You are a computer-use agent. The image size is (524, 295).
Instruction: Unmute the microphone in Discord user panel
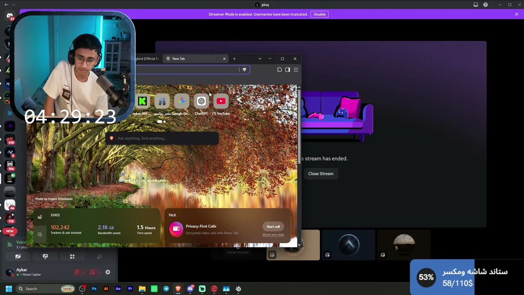[x=77, y=272]
